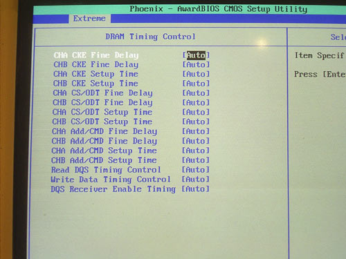346x259 pixels.
Task: Open CHB CS/ODT Fine Delay Auto value
Action: tap(196, 103)
